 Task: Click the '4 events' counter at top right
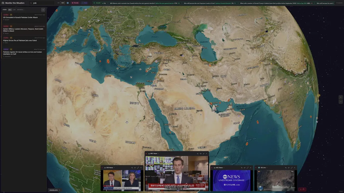(x=339, y=3)
